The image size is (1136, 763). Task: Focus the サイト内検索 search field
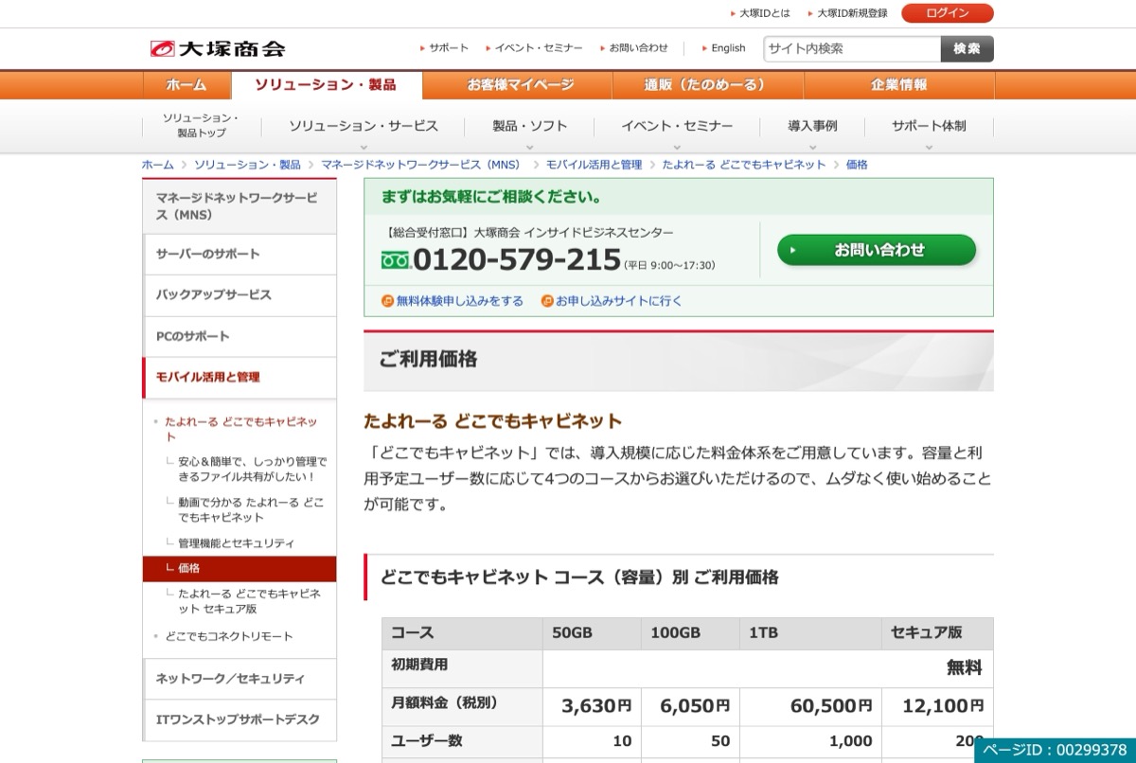point(852,48)
